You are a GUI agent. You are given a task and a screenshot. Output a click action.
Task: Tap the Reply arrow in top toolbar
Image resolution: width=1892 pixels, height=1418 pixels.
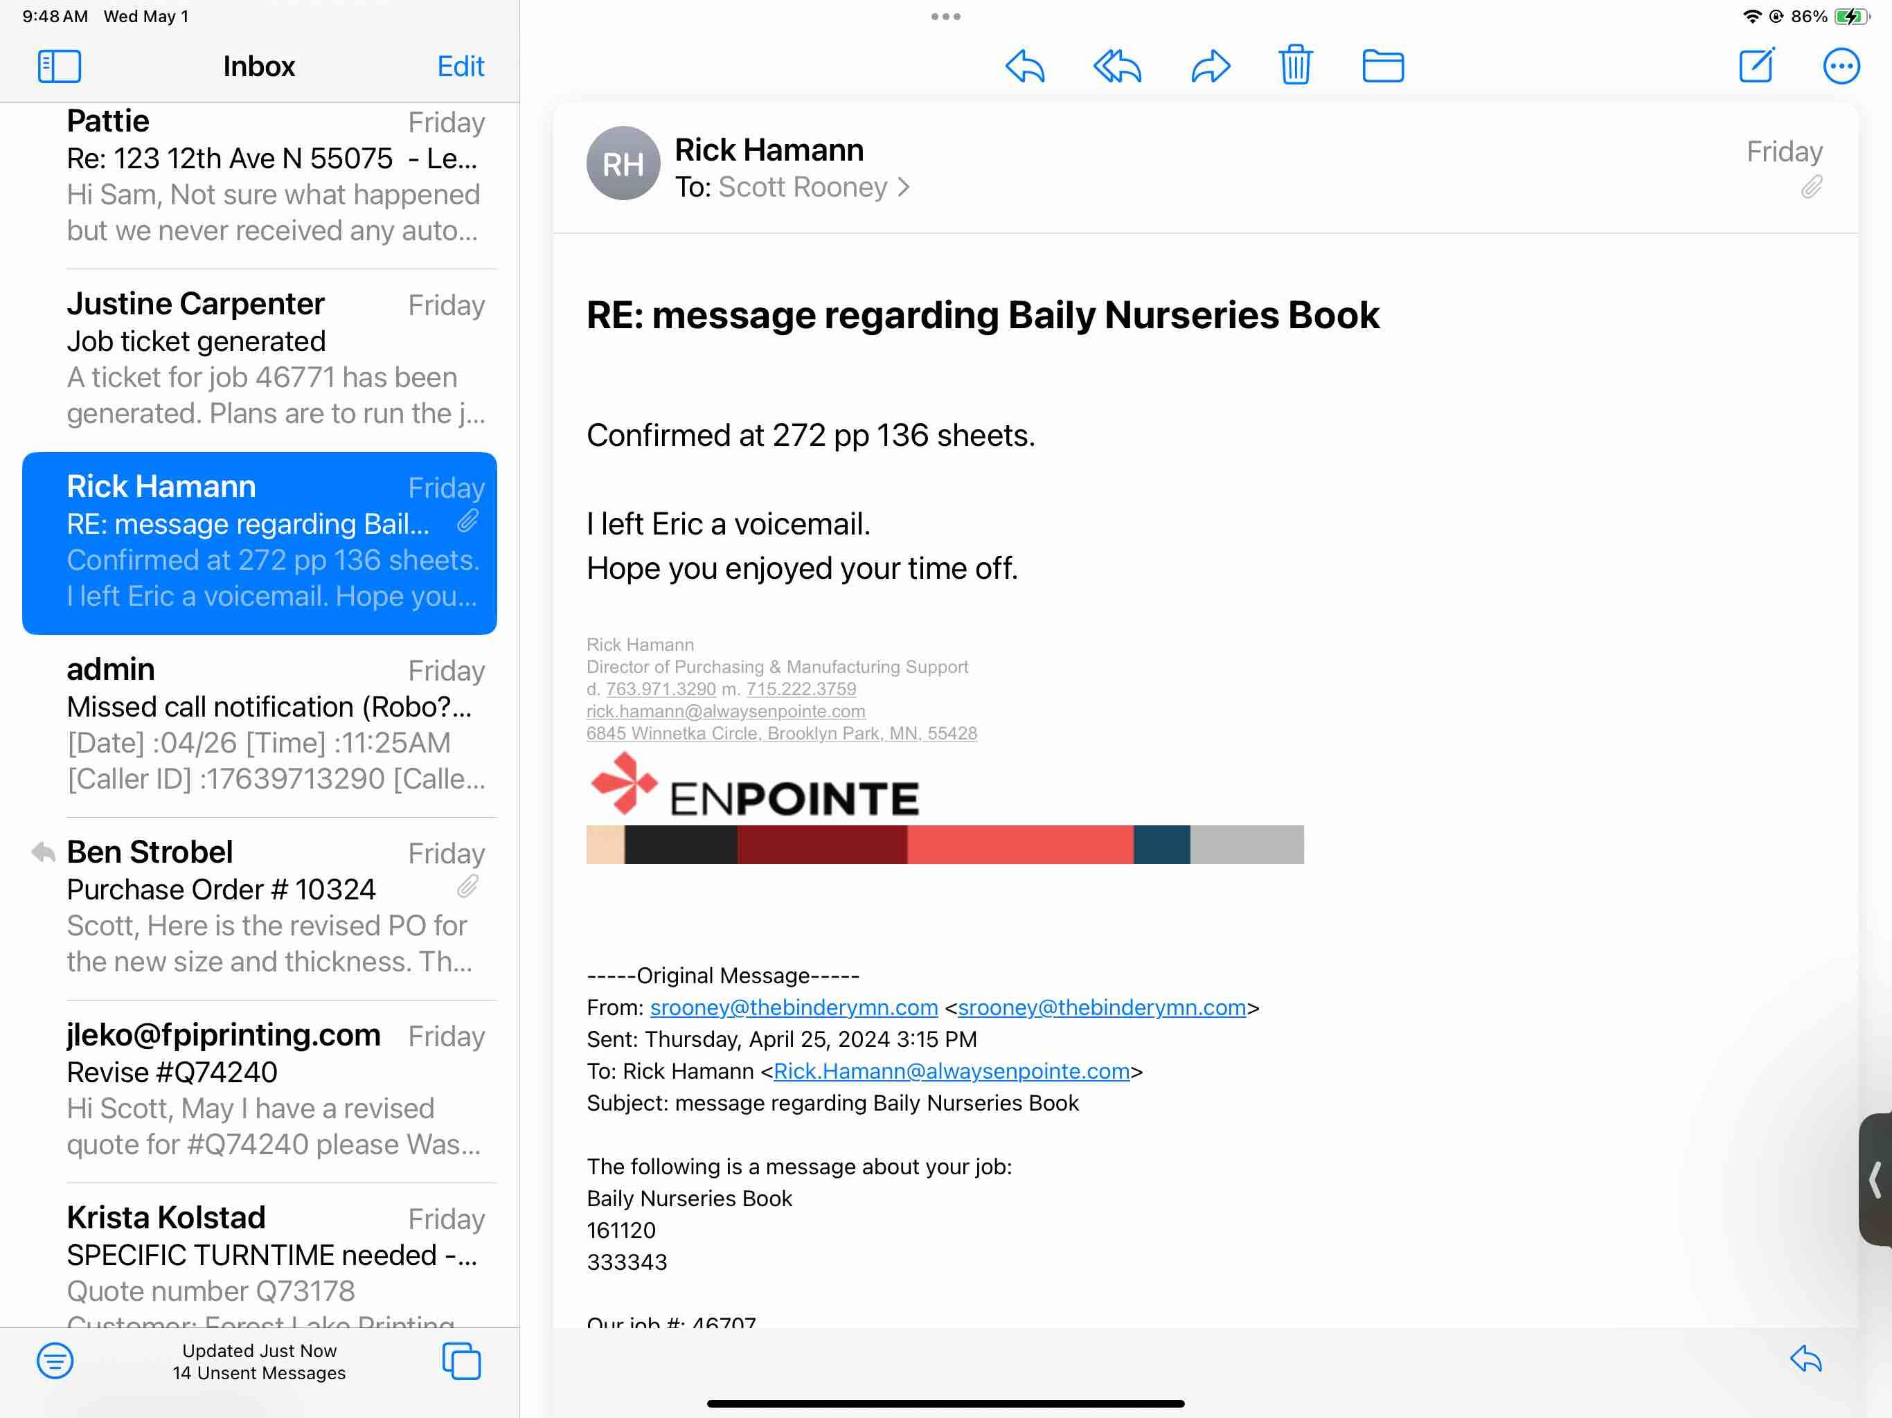[1024, 66]
